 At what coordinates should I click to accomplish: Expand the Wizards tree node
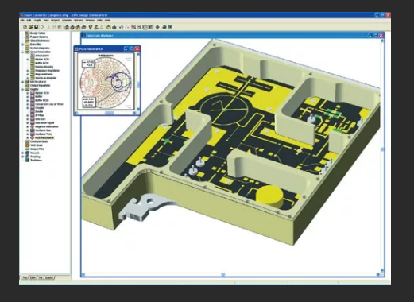click(23, 153)
